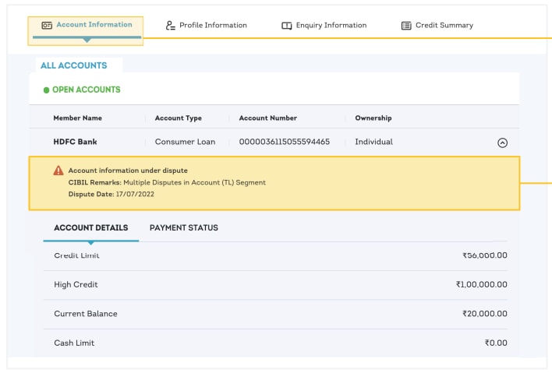Click account number 0000036115055594465
This screenshot has height=373, width=552.
tap(284, 142)
